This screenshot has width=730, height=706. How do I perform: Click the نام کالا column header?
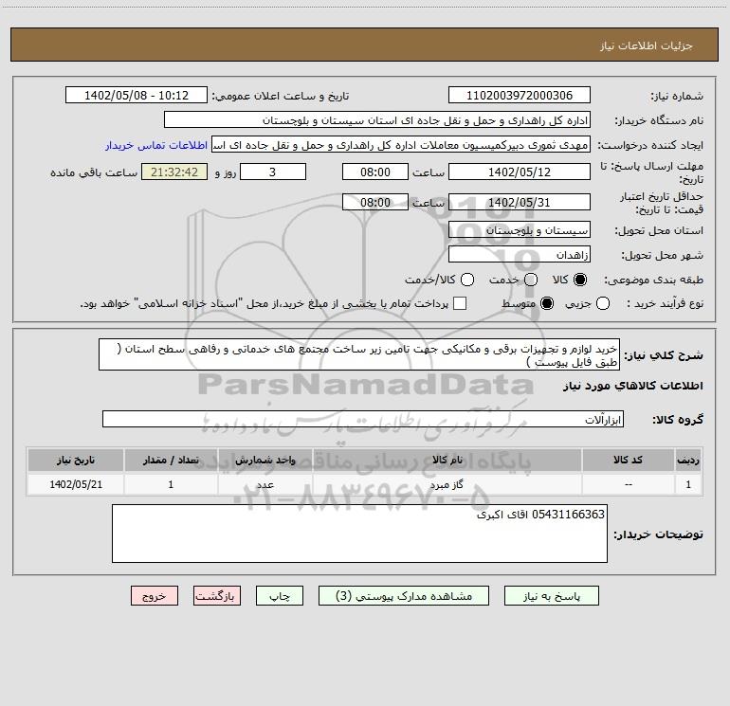(x=447, y=460)
